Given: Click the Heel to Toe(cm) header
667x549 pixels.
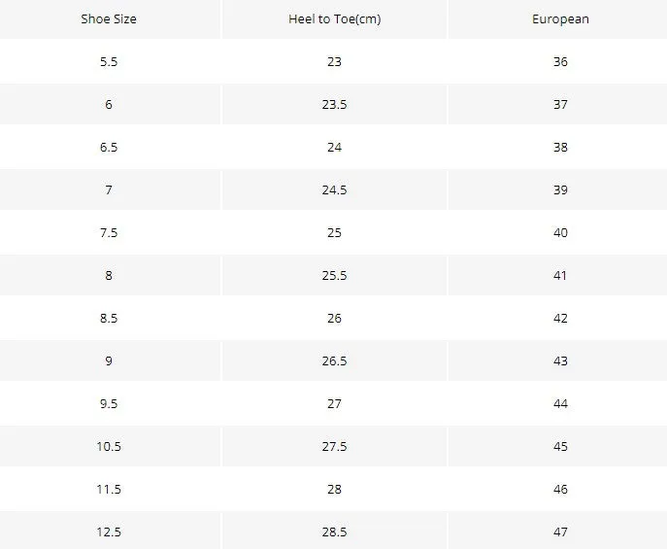Looking at the screenshot, I should pyautogui.click(x=334, y=19).
